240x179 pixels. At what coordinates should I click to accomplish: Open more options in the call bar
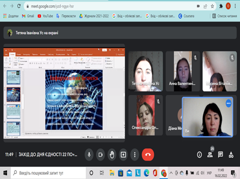pos(134,154)
